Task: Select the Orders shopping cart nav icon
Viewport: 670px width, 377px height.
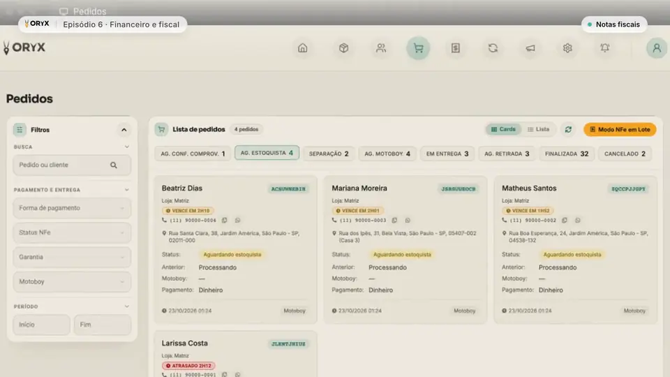Action: coord(418,48)
